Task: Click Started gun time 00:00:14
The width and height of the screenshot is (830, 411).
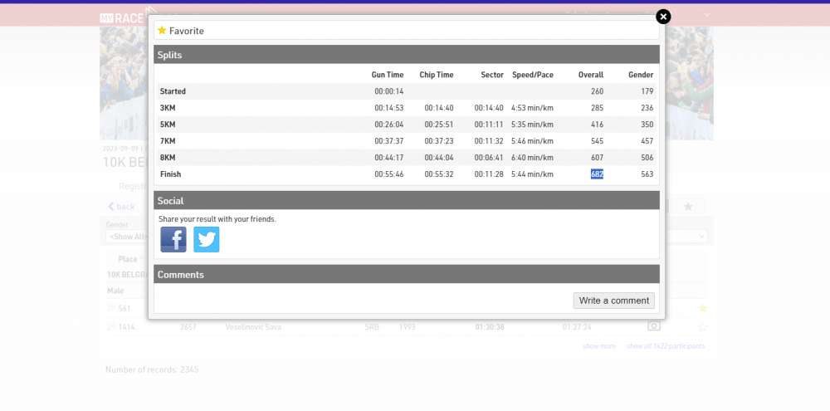Action: click(x=389, y=91)
